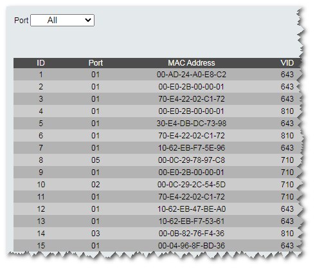Click VID 643 in row 15
Screen dimensions: 315x269
(x=287, y=246)
